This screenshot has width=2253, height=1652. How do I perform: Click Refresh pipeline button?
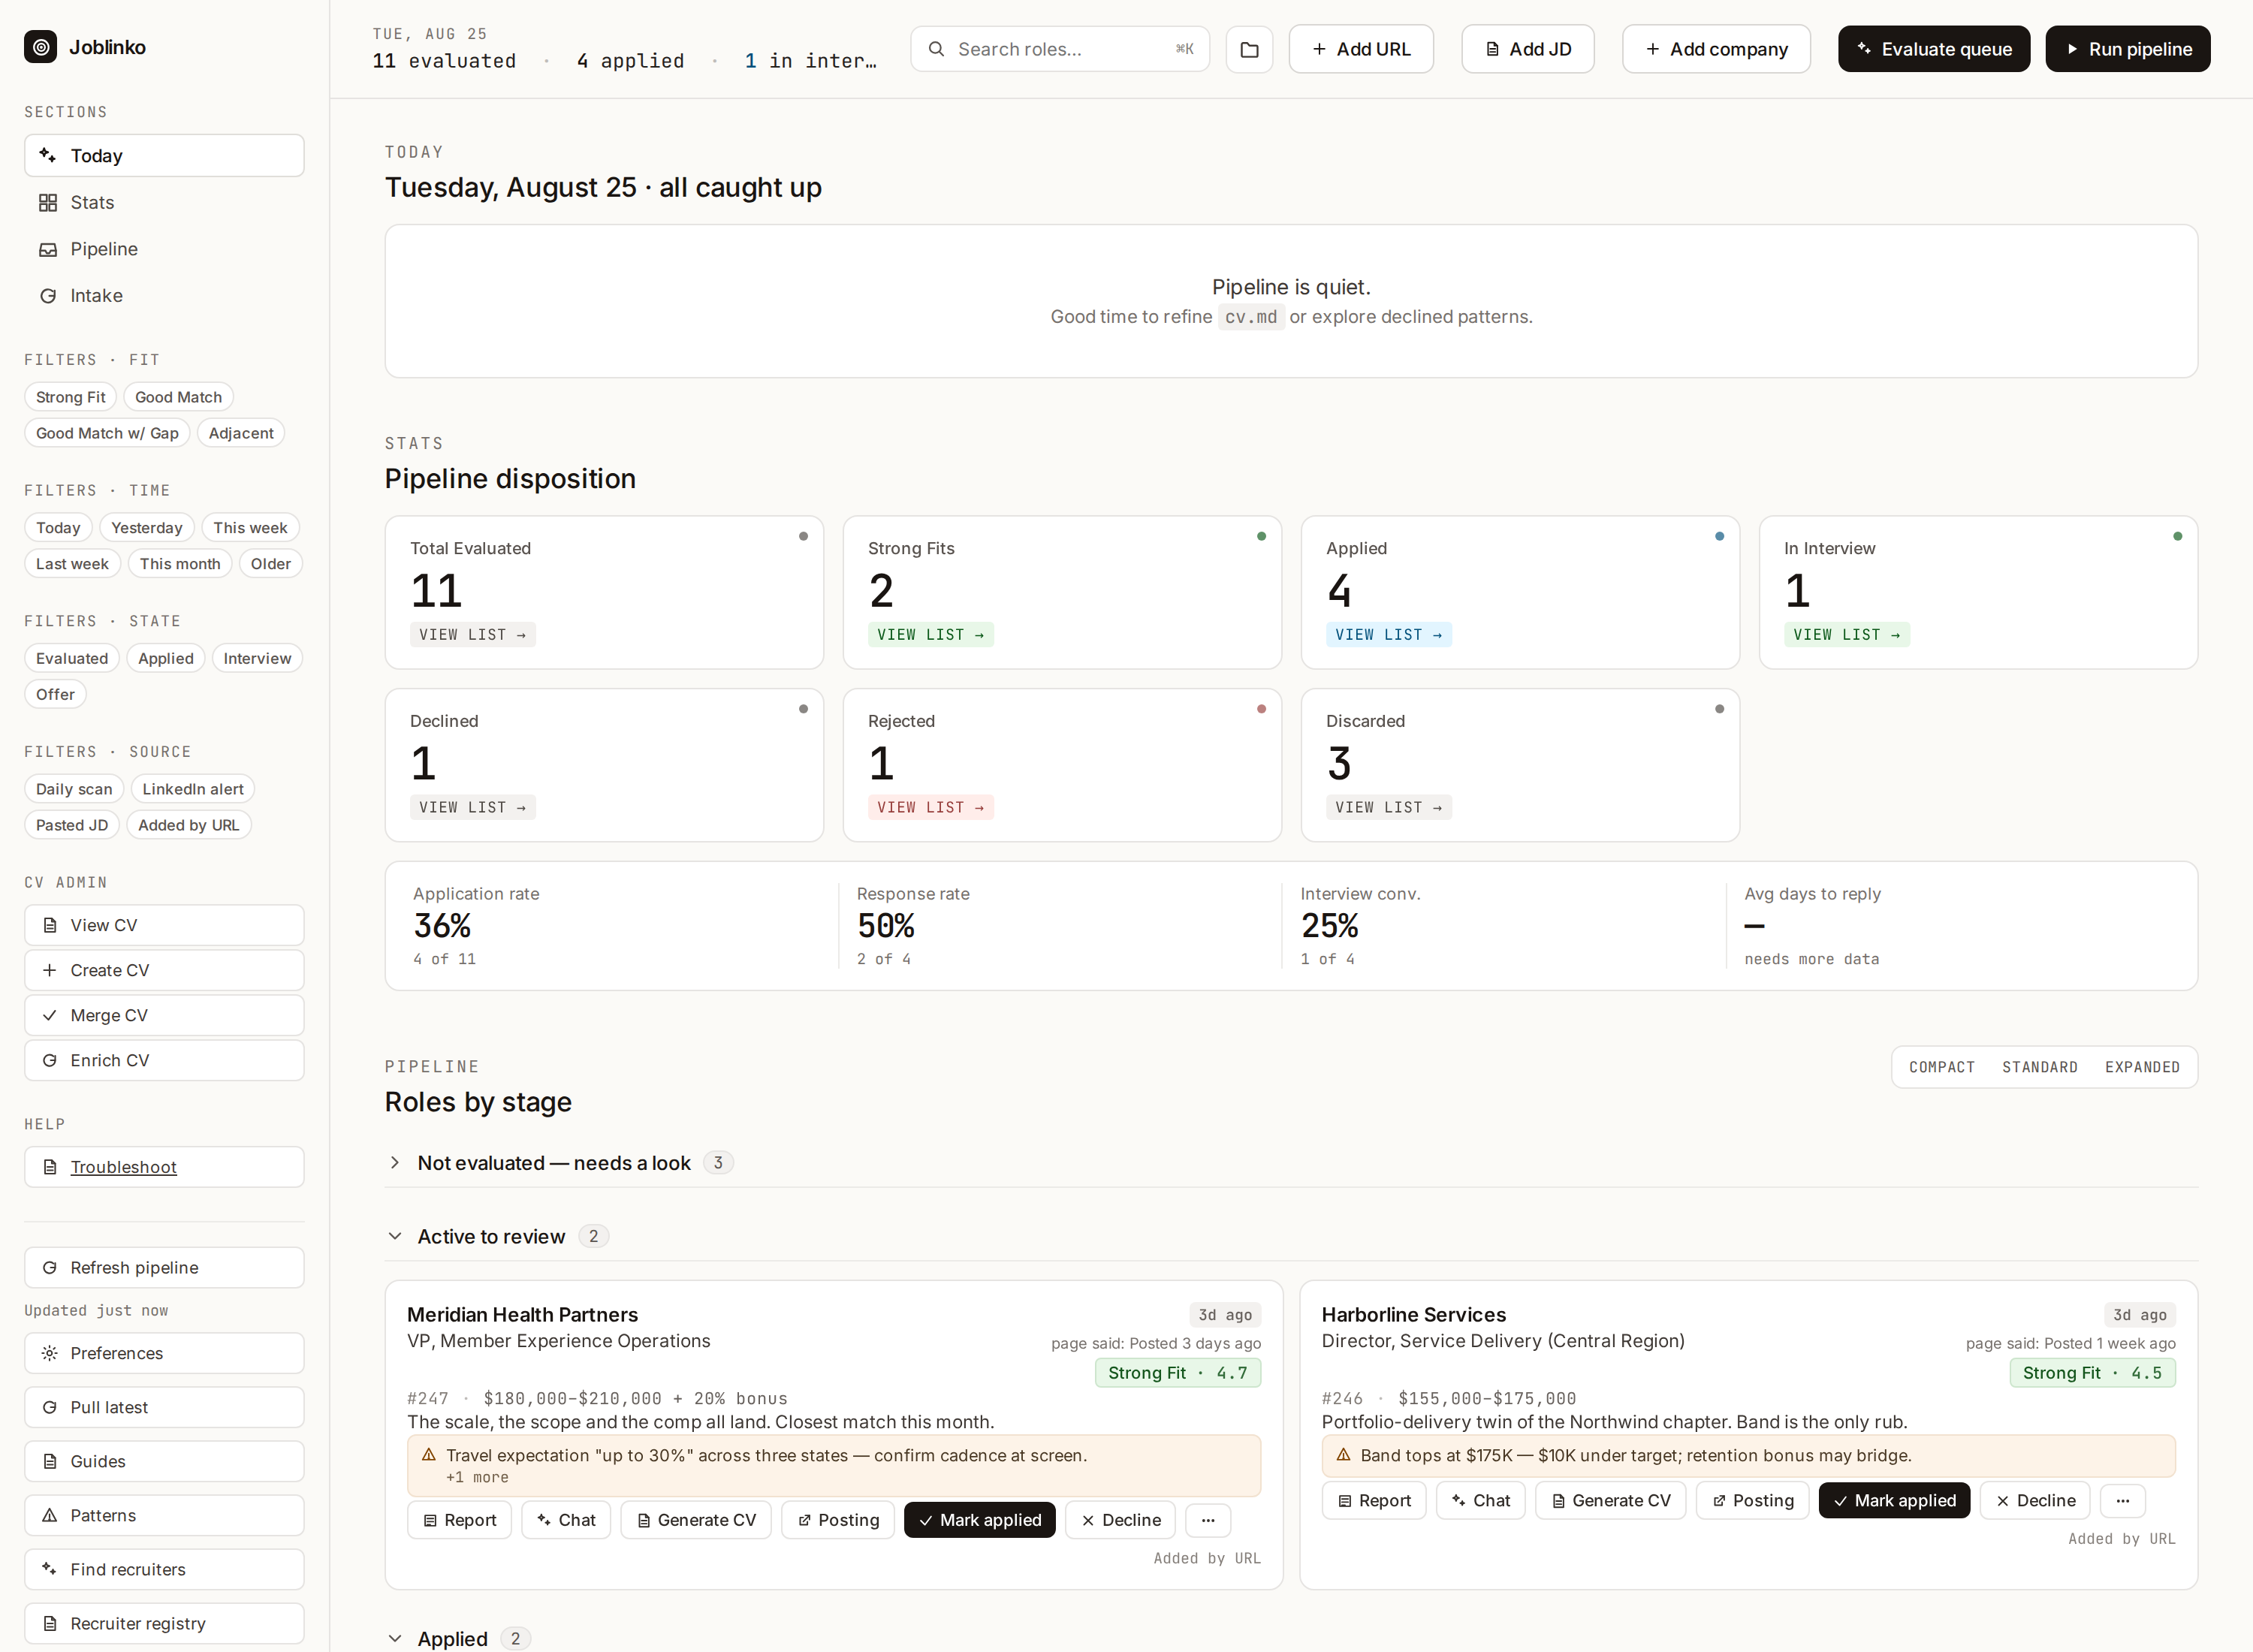[164, 1268]
